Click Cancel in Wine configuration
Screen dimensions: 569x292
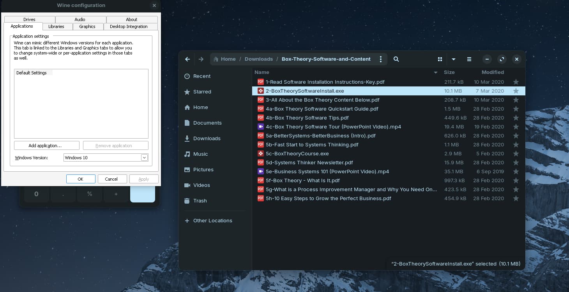pyautogui.click(x=112, y=179)
